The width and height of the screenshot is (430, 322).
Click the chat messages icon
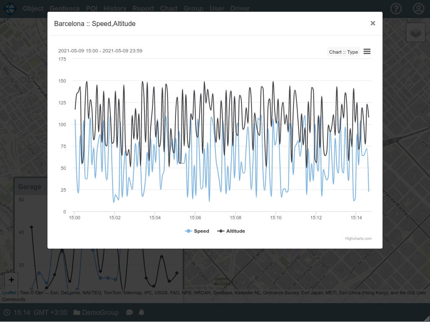point(130,312)
